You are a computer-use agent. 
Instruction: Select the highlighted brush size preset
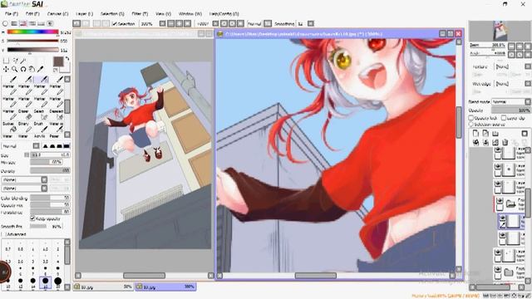pyautogui.click(x=45, y=282)
